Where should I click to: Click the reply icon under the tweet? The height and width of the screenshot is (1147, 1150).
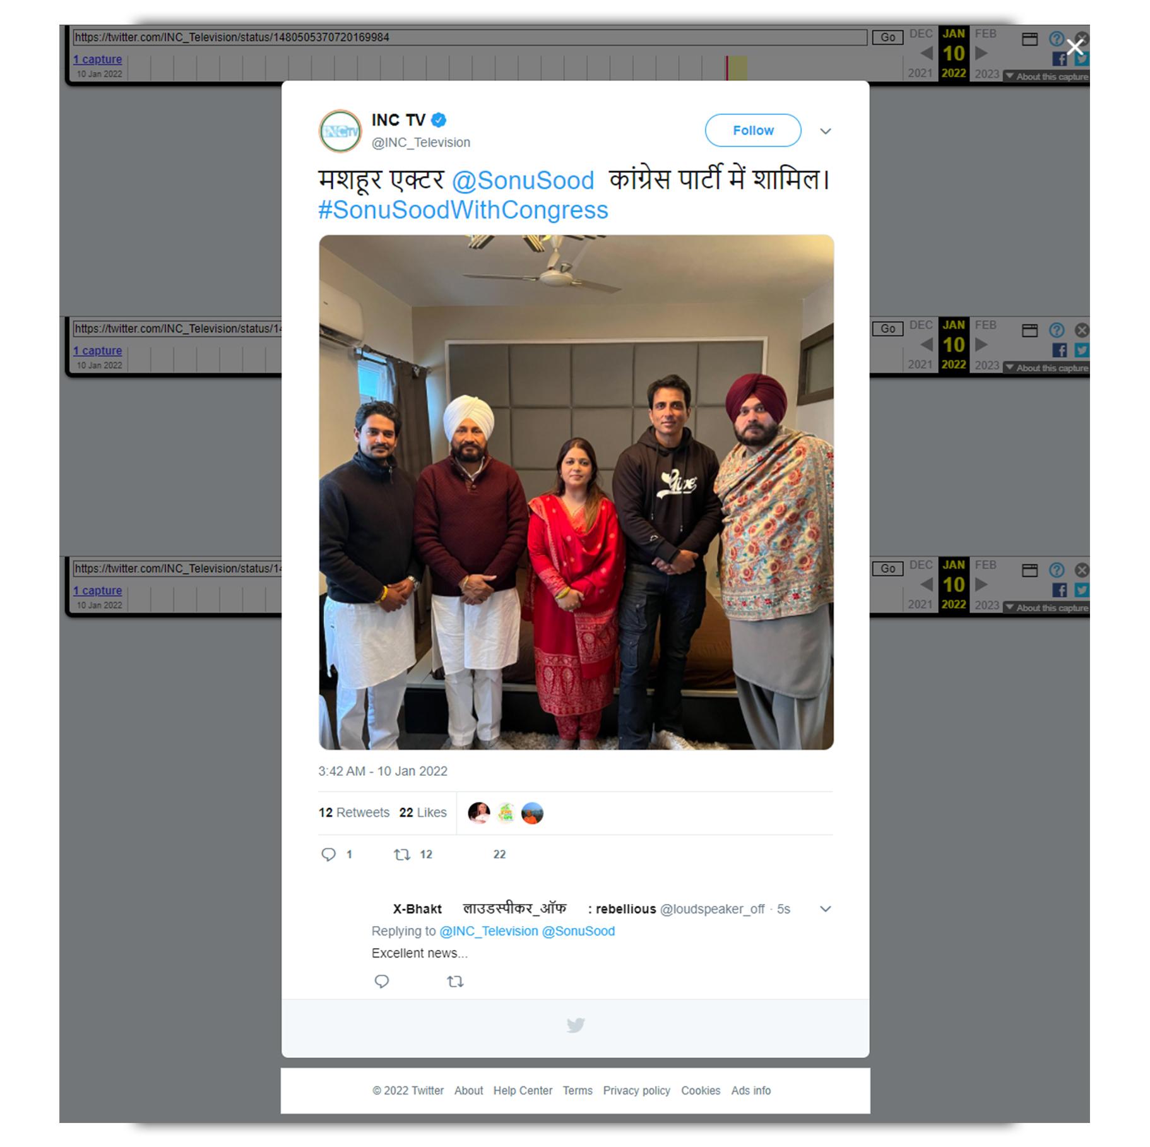click(x=328, y=855)
